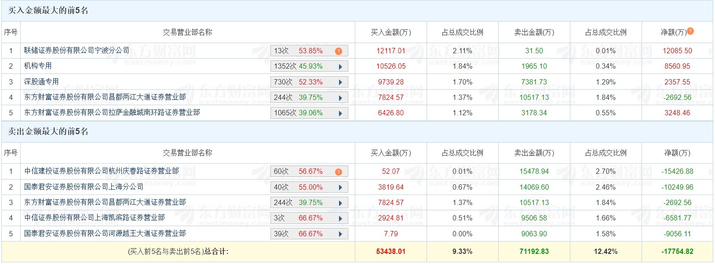This screenshot has width=715, height=264.
Task: Click sell amount 31.50
Action: coord(534,51)
